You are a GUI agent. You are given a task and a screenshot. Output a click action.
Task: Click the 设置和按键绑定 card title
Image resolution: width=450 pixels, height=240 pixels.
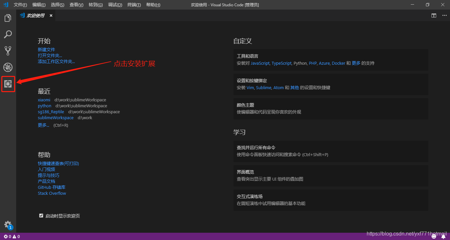pos(252,81)
